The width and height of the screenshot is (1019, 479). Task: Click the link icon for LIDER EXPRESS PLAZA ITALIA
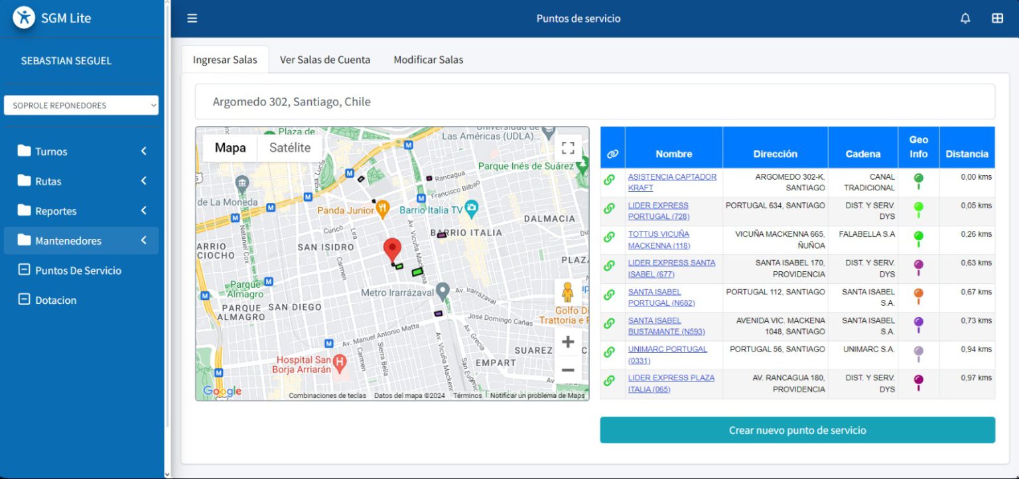[609, 381]
